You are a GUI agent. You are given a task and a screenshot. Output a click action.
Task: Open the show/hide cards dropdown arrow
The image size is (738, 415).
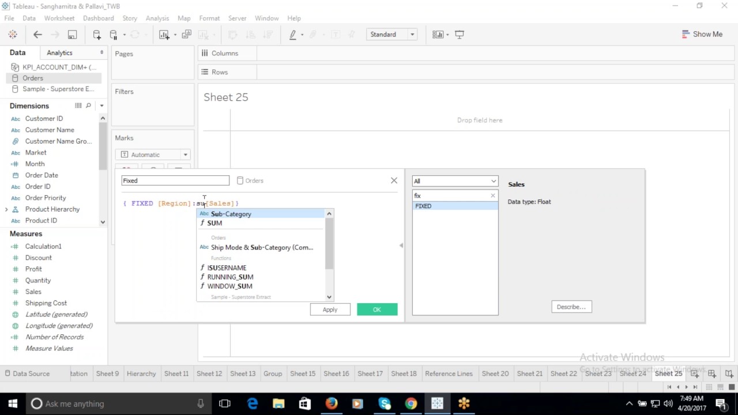447,35
